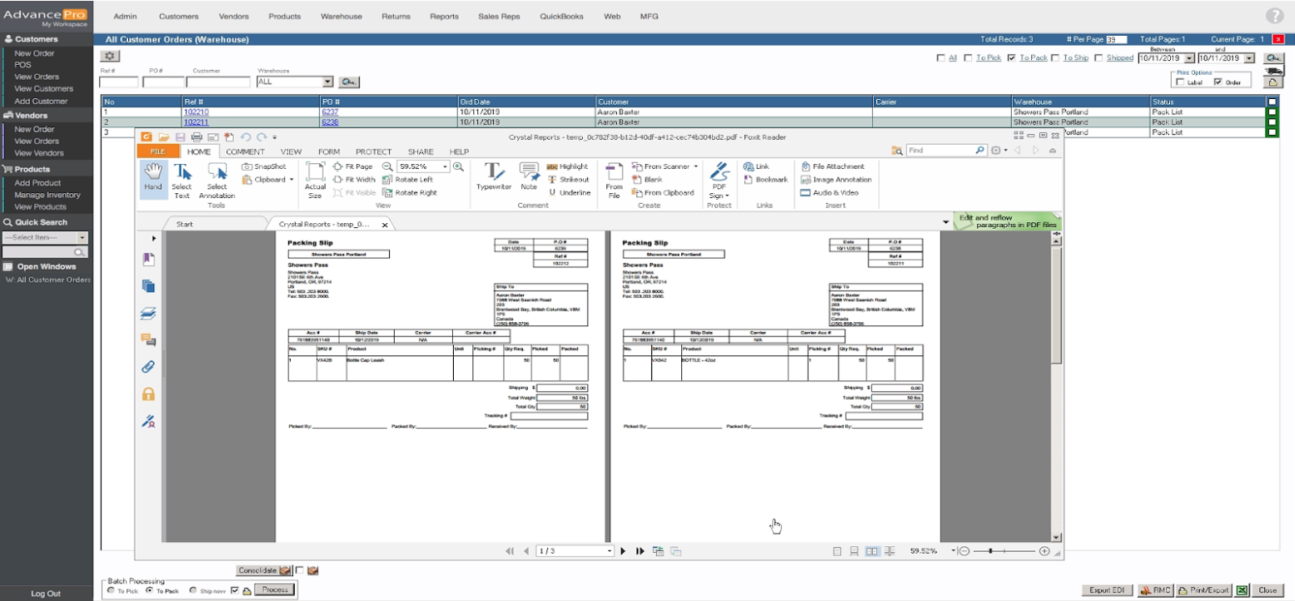Open the COMMENT ribbon tab

tap(245, 151)
